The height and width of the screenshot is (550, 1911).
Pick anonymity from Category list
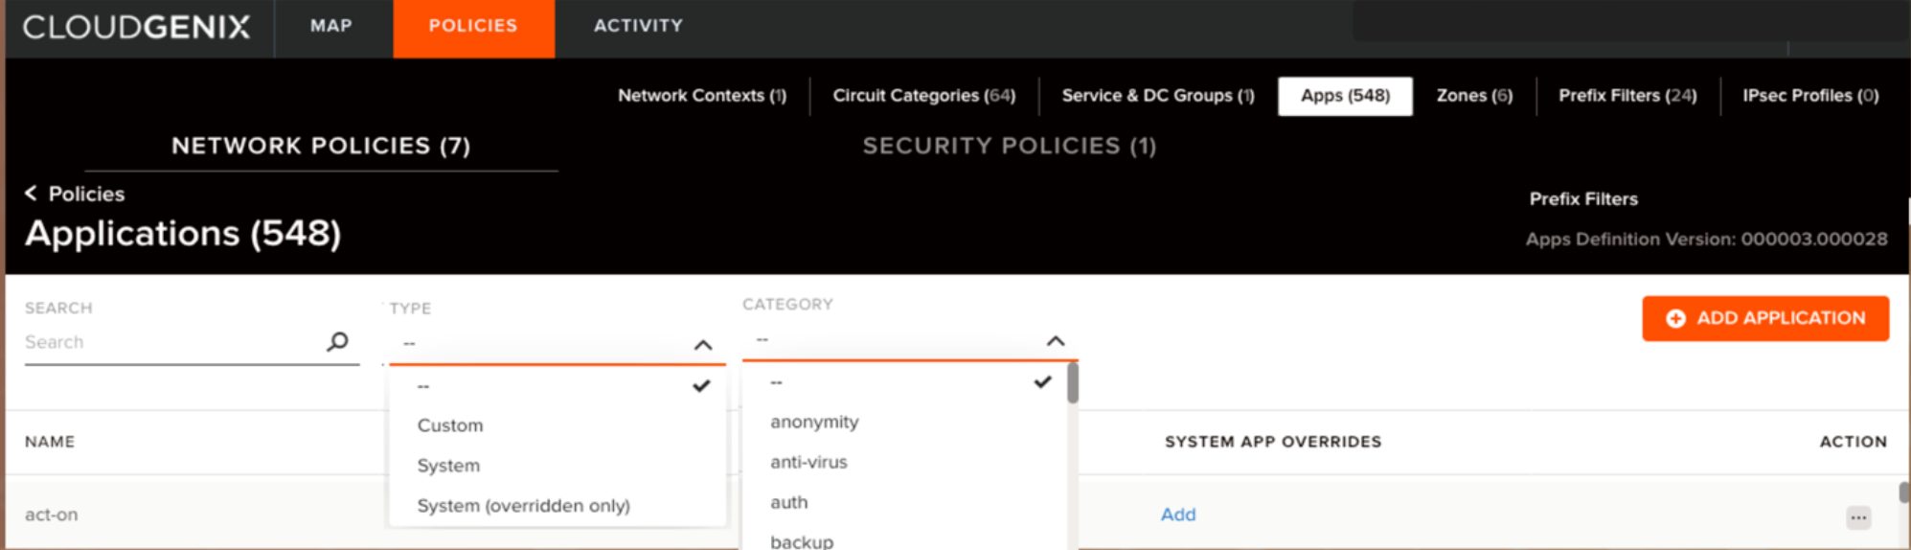[814, 422]
